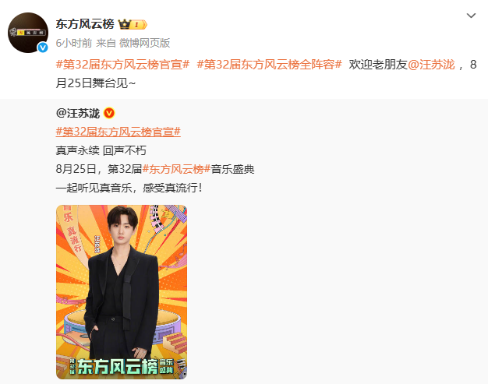The height and width of the screenshot is (384, 488).
Task: Click the orange V badge beside 汪苏泷
Action: pos(109,113)
